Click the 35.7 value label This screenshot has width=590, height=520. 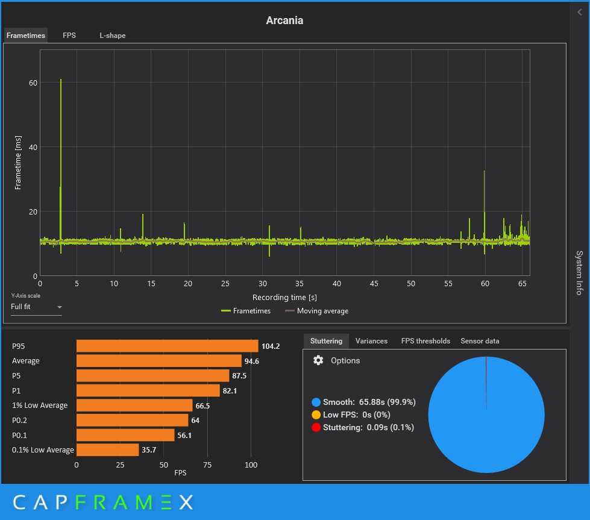[149, 450]
